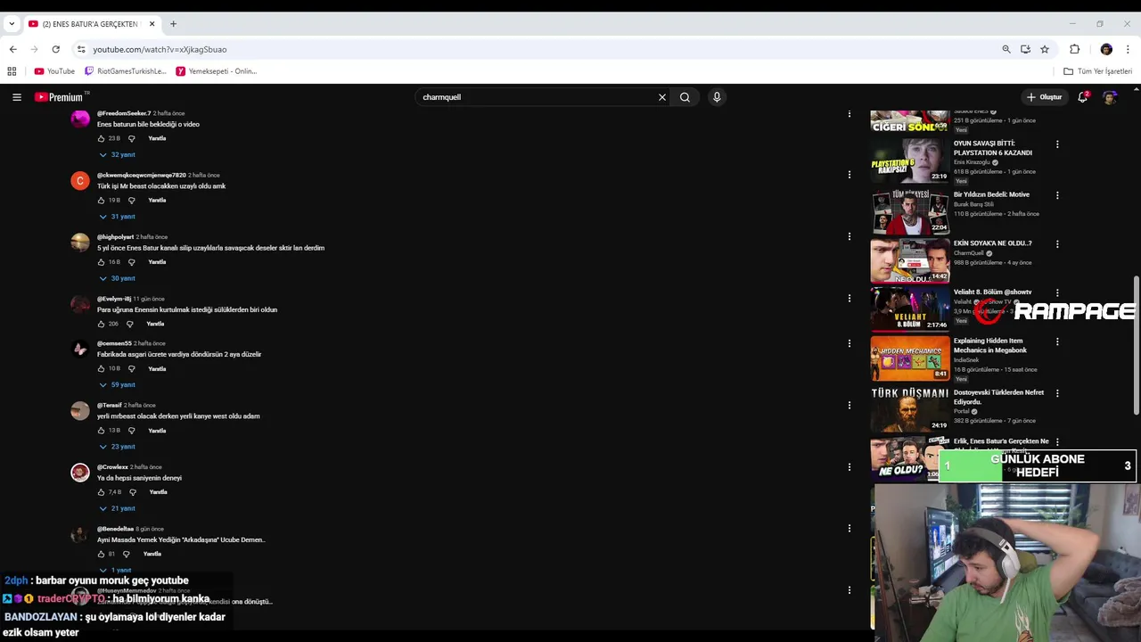Open Explaining Hidden Item Mechanics in Megabonk
1141x642 pixels.
(x=989, y=345)
